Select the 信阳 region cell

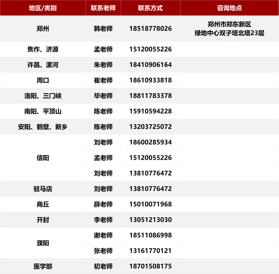pyautogui.click(x=43, y=158)
